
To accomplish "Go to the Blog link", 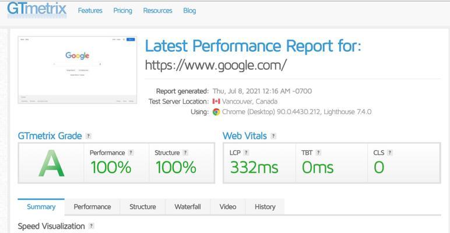I will (x=189, y=10).
